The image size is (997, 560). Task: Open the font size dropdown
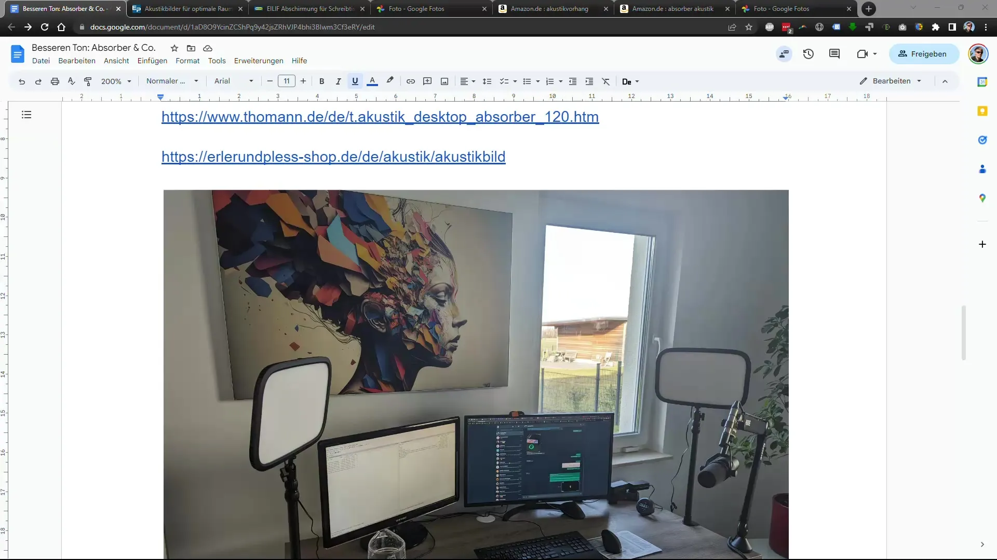tap(286, 81)
